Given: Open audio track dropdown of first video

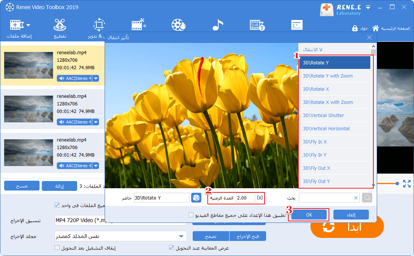Looking at the screenshot, I should [96, 78].
